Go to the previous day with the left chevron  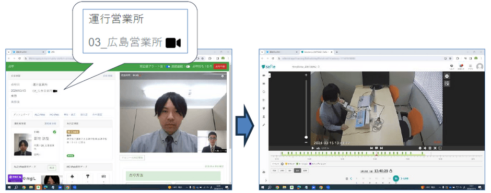[351, 178]
